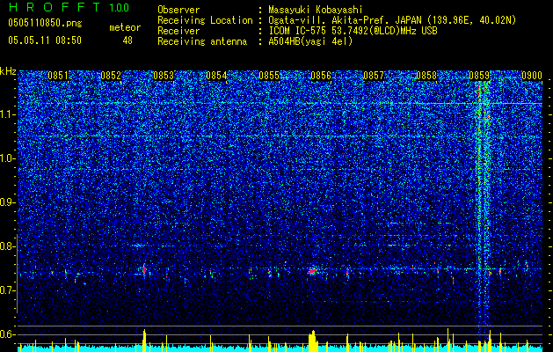This screenshot has height=352, width=553.
Task: Click the tall yellow intensity bar below 0853
Action: [144, 341]
